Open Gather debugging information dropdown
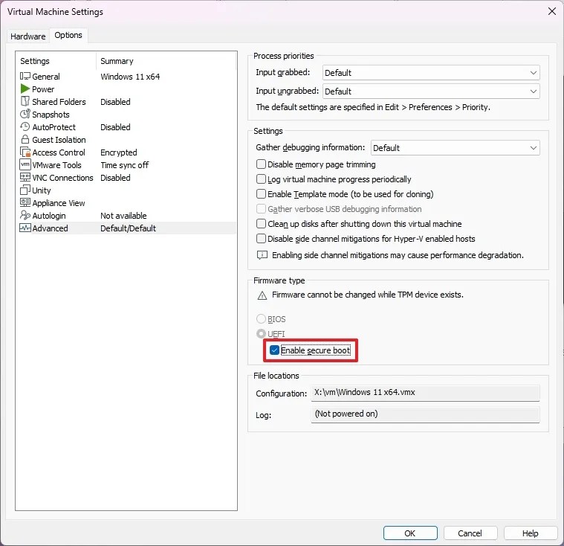This screenshot has height=546, width=564. point(455,148)
